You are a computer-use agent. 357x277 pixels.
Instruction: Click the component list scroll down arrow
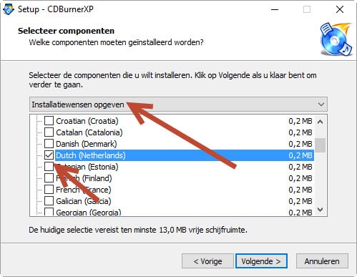321,210
